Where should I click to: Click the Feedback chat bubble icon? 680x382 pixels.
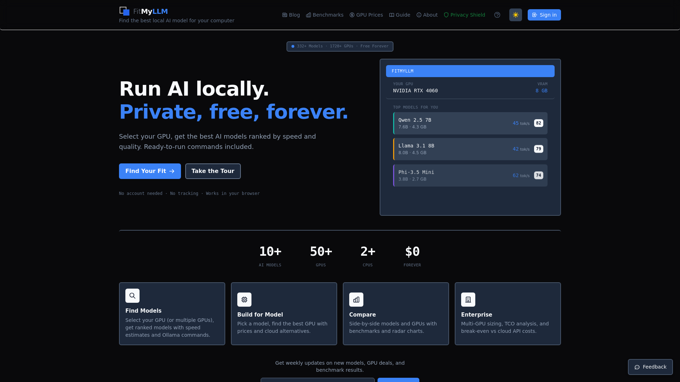(637, 367)
